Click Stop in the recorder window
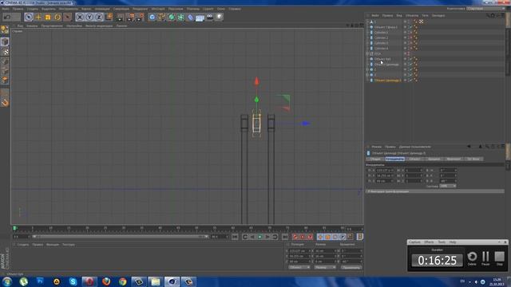 coord(499,258)
